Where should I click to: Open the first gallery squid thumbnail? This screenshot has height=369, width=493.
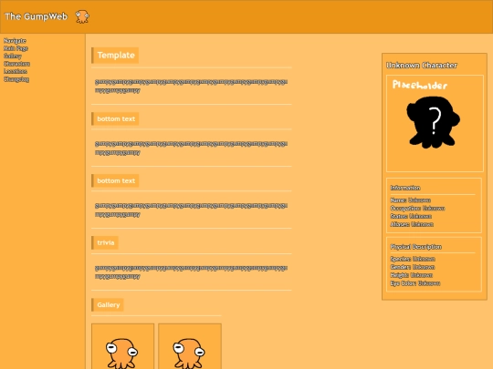pos(122,346)
